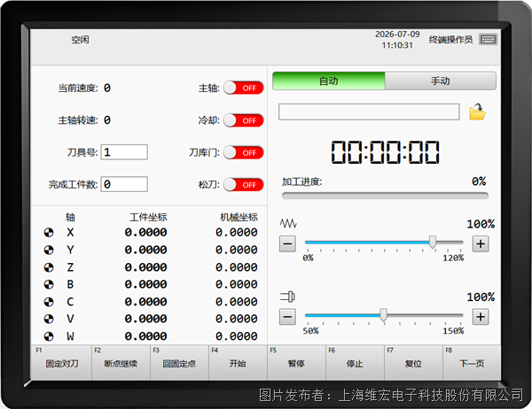This screenshot has width=532, height=409.
Task: Open the on-screen keyboard icon
Action: click(x=488, y=39)
